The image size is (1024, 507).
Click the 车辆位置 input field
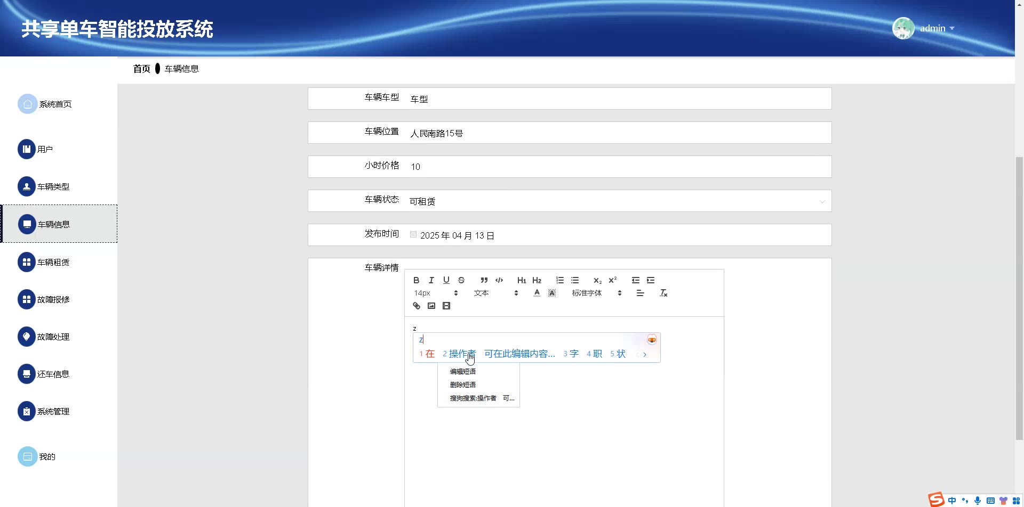[x=618, y=133]
